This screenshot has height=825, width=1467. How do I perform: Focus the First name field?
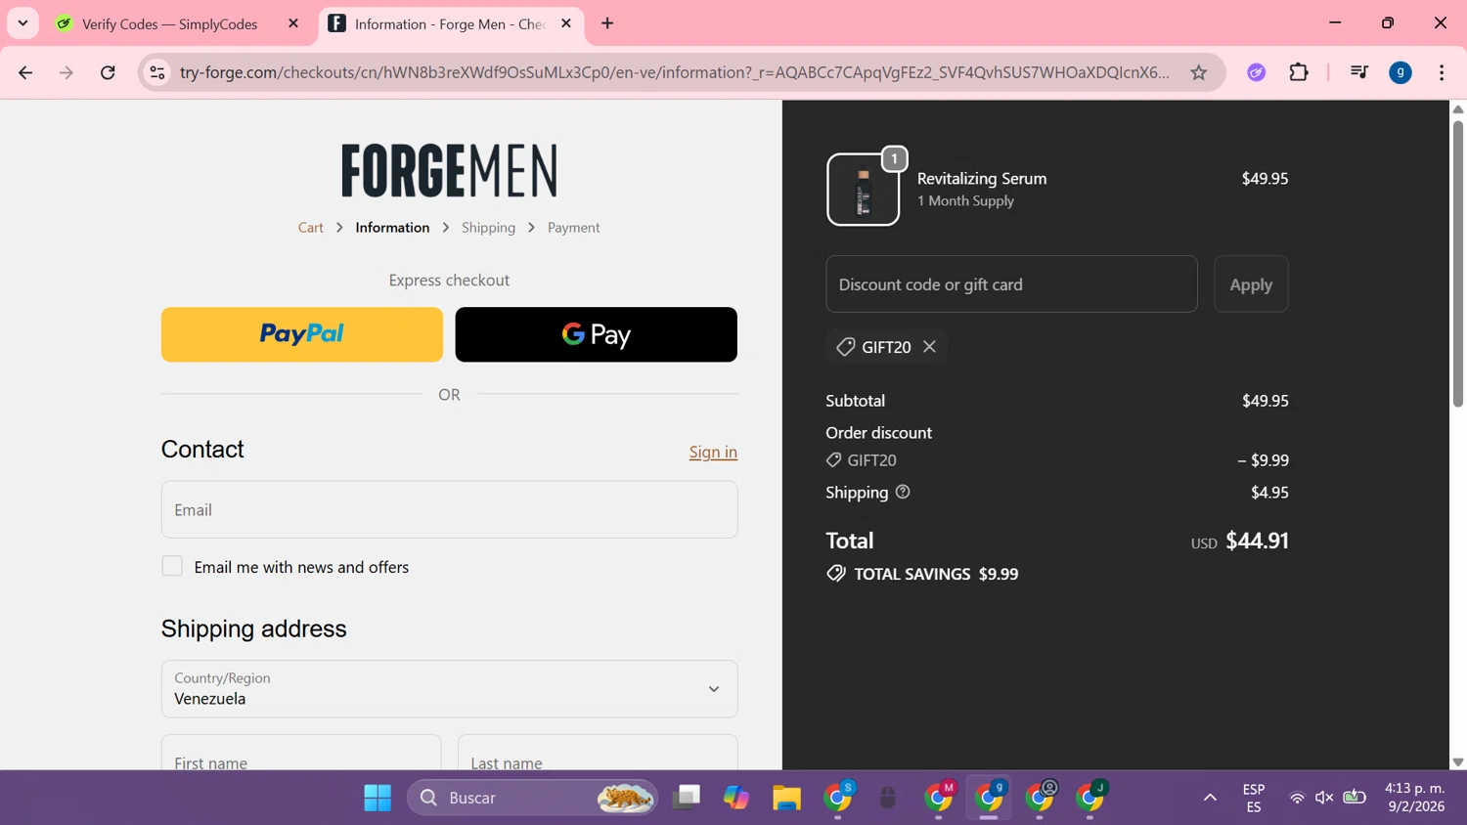(301, 753)
